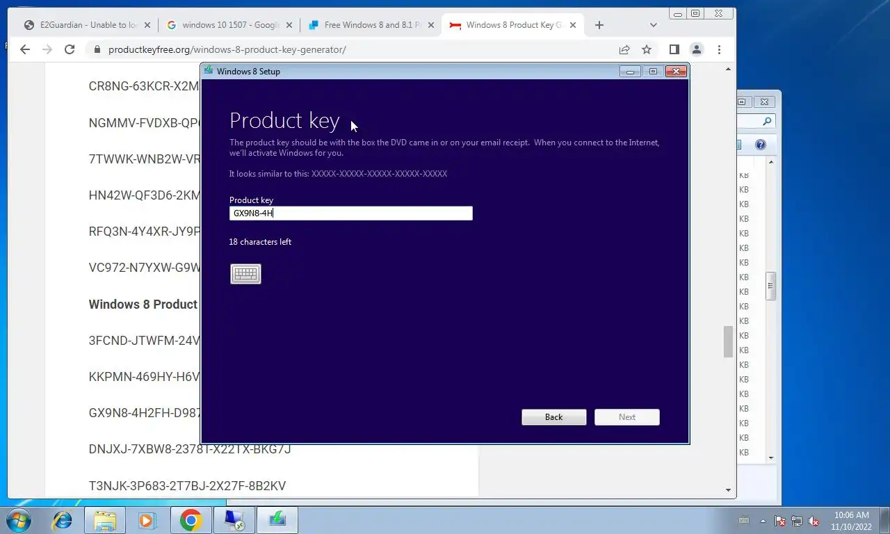Open Chrome's tab search dropdown

(653, 25)
